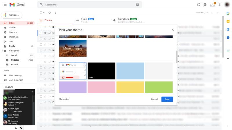Open the More options three-dot menu
Viewport: 232px width, 130px height.
click(55, 13)
